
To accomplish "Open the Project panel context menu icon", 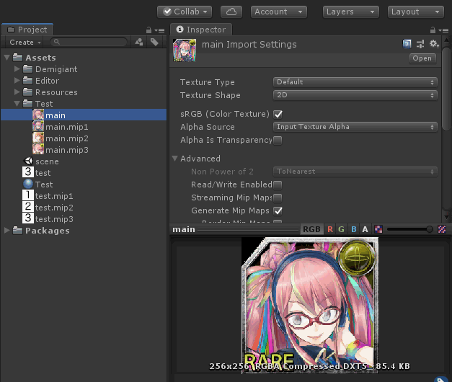I will click(159, 30).
